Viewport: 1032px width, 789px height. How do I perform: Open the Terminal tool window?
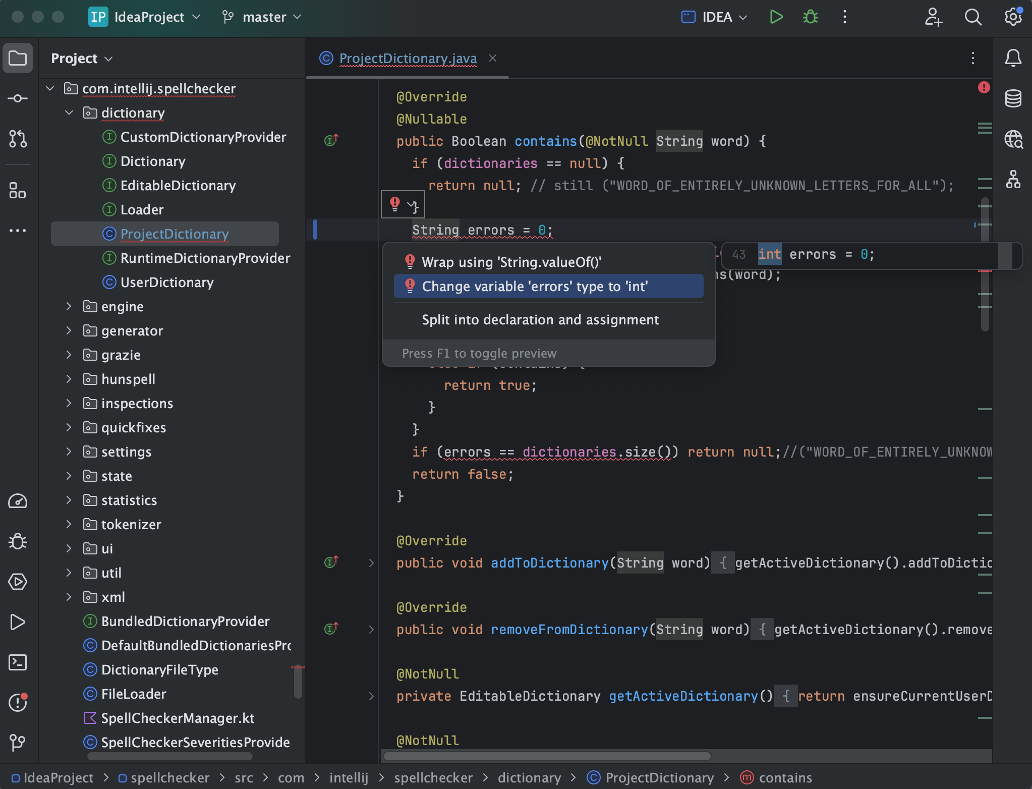coord(18,662)
